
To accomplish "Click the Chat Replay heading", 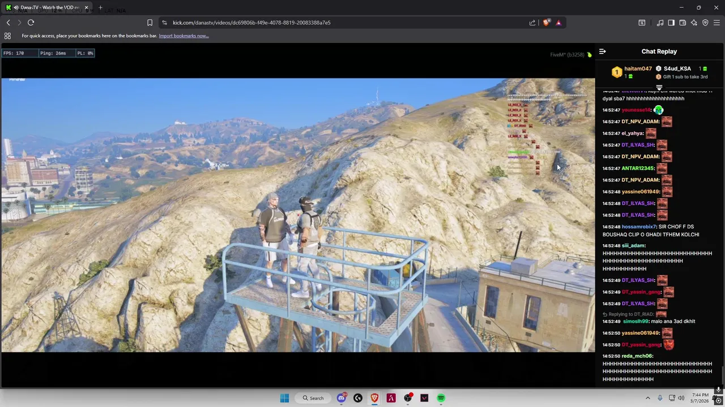I will (x=659, y=51).
